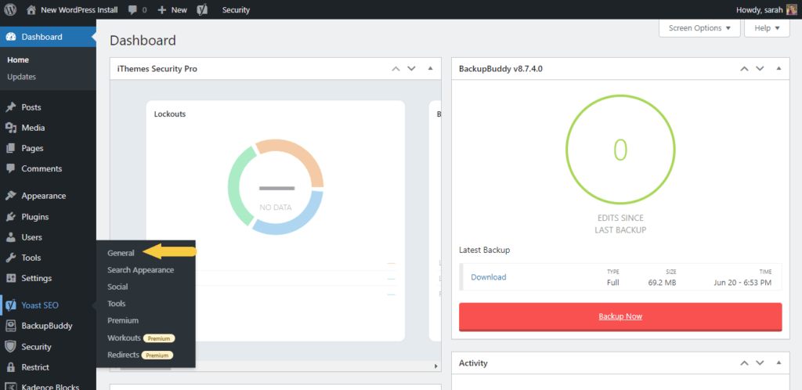Click the Backup Now button

point(620,317)
